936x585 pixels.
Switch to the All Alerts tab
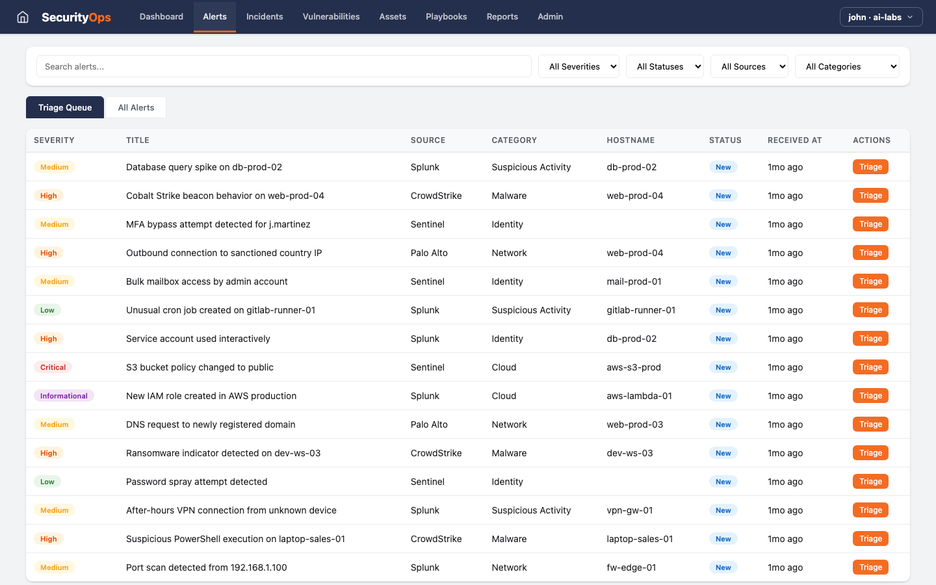click(135, 107)
